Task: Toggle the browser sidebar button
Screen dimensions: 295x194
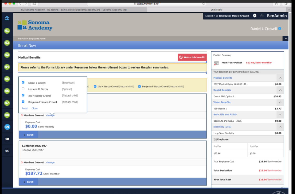Action: tap(34, 4)
